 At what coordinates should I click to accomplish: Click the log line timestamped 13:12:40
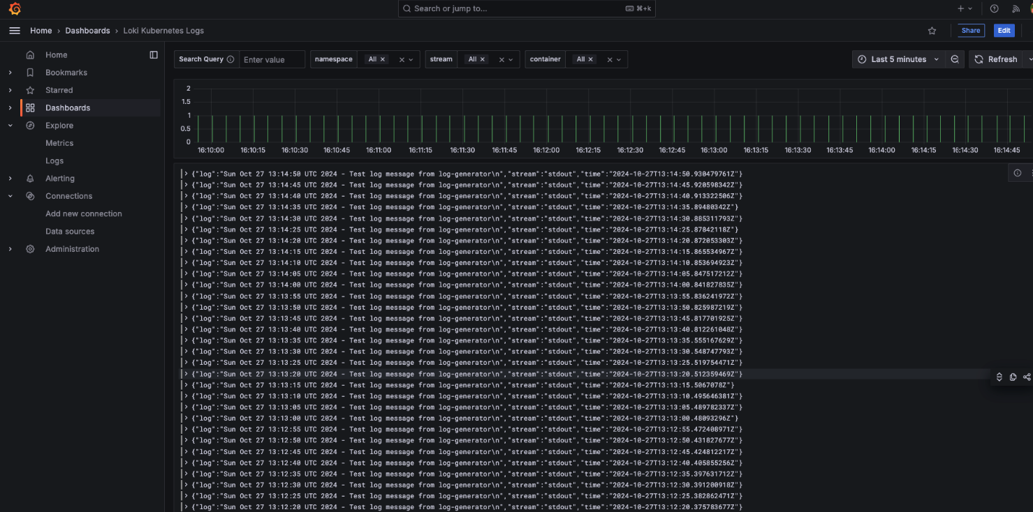click(x=467, y=462)
